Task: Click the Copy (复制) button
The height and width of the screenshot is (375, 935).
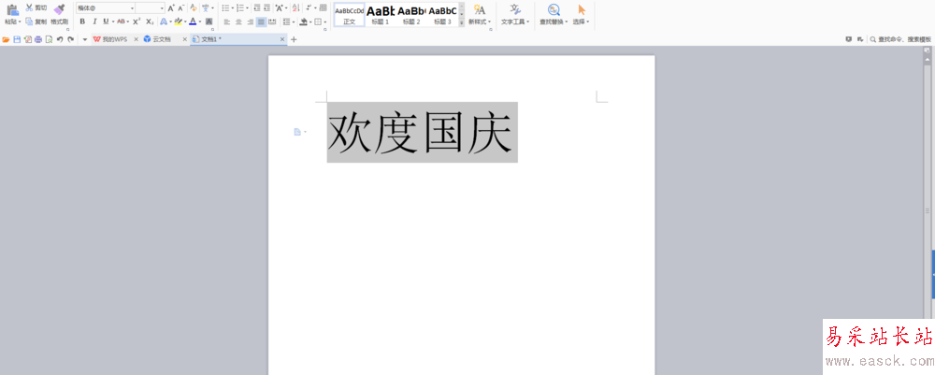Action: click(36, 21)
